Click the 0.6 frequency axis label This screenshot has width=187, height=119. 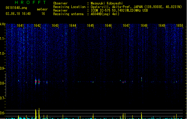click(2, 113)
